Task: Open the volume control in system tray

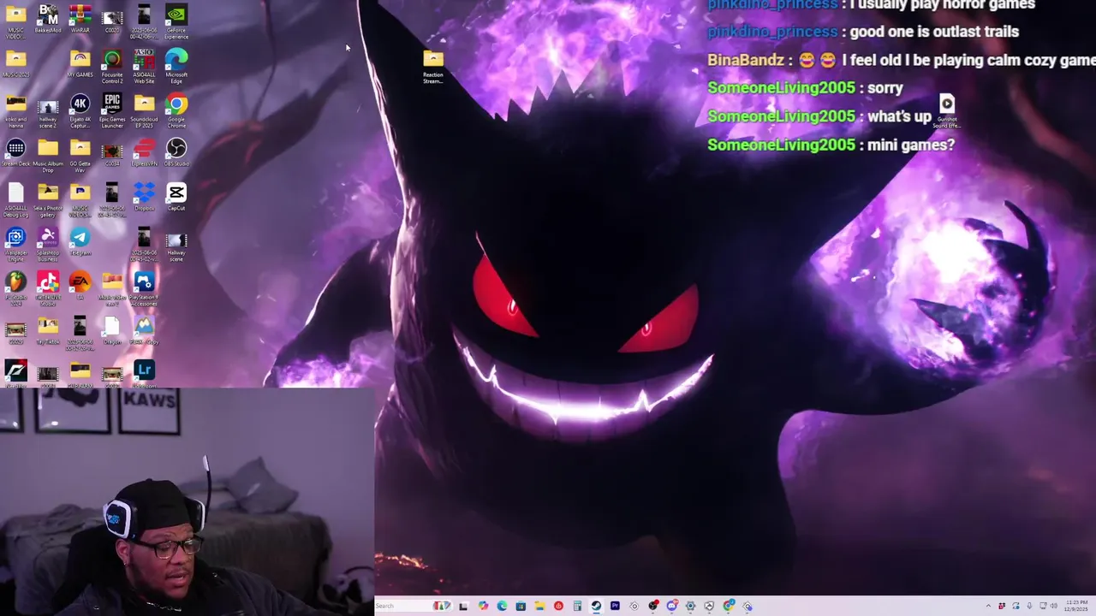Action: (x=1054, y=606)
